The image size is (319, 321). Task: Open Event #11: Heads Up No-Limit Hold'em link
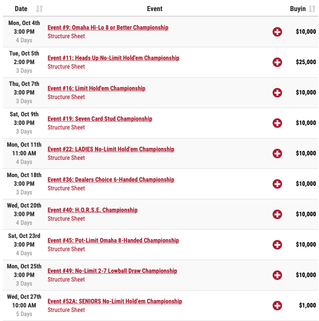pyautogui.click(x=113, y=58)
